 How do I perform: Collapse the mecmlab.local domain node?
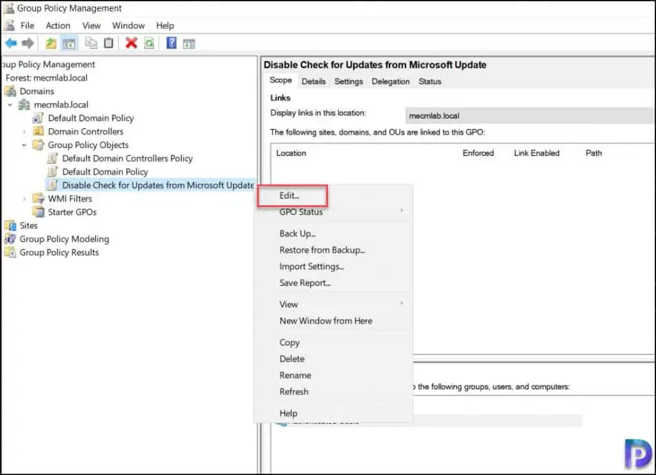click(10, 104)
